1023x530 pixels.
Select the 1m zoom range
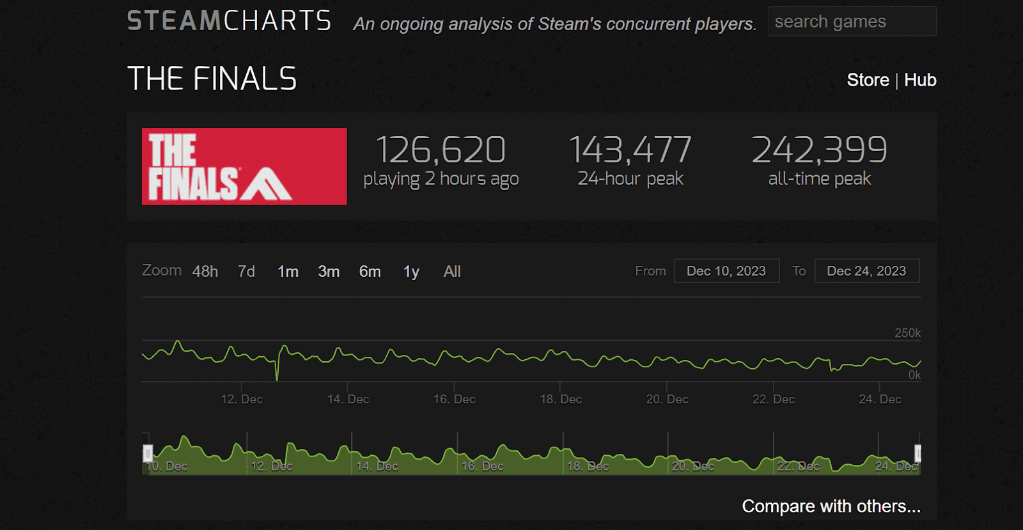[288, 272]
